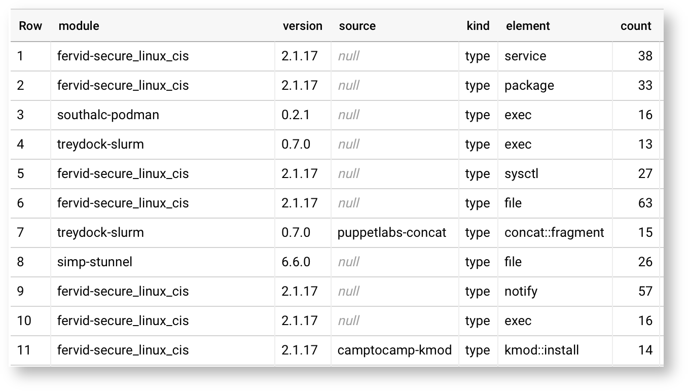Click the 'count' column header

point(635,26)
